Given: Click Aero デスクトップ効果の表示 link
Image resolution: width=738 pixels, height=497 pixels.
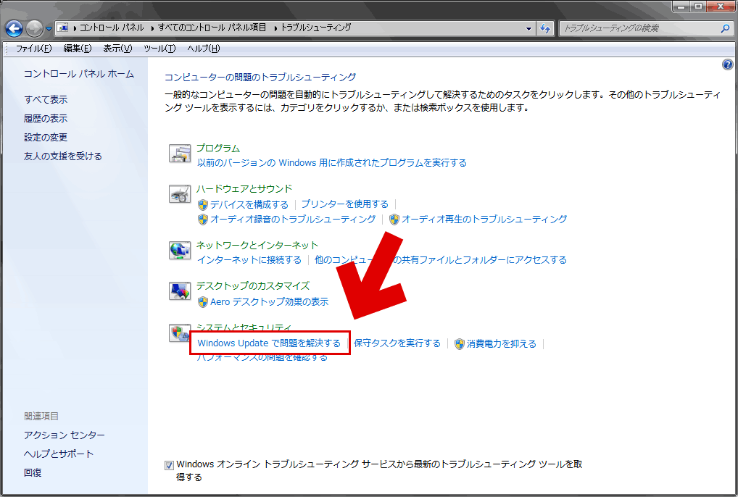Looking at the screenshot, I should (x=269, y=302).
